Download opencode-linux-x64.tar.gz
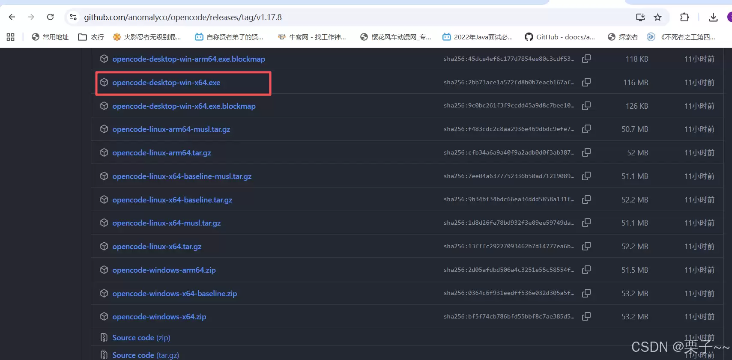The height and width of the screenshot is (360, 732). pos(157,247)
